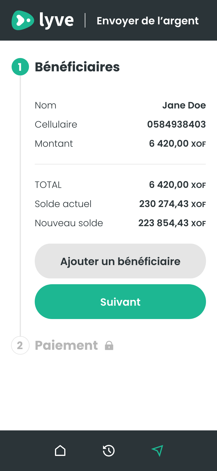
Task: Click the lock icon beside Paiement
Action: (109, 345)
